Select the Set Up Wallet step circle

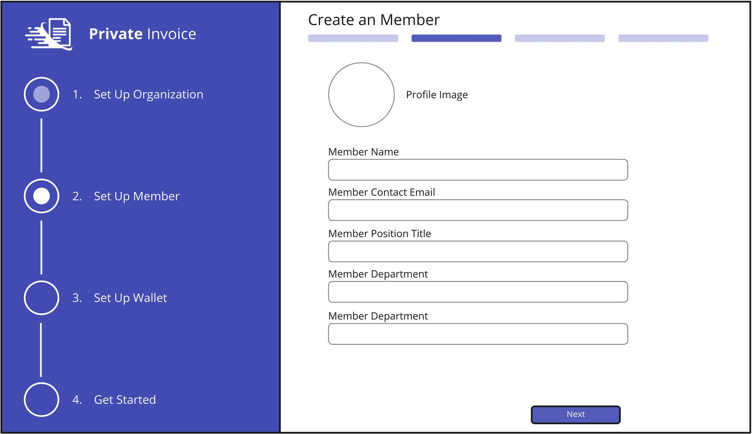pyautogui.click(x=41, y=298)
